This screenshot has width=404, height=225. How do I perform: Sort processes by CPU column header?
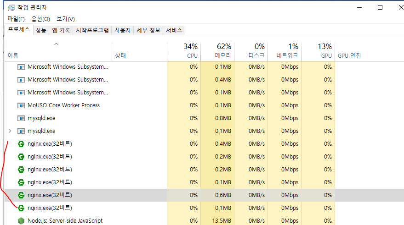point(184,51)
